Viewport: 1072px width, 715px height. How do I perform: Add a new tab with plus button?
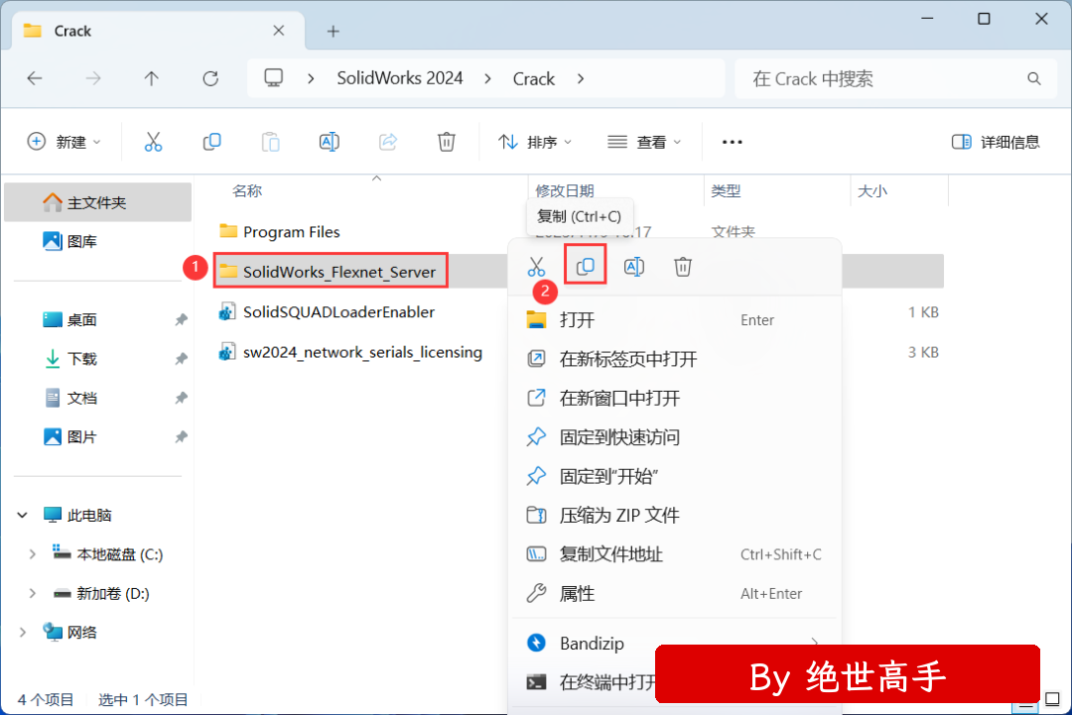click(x=334, y=31)
